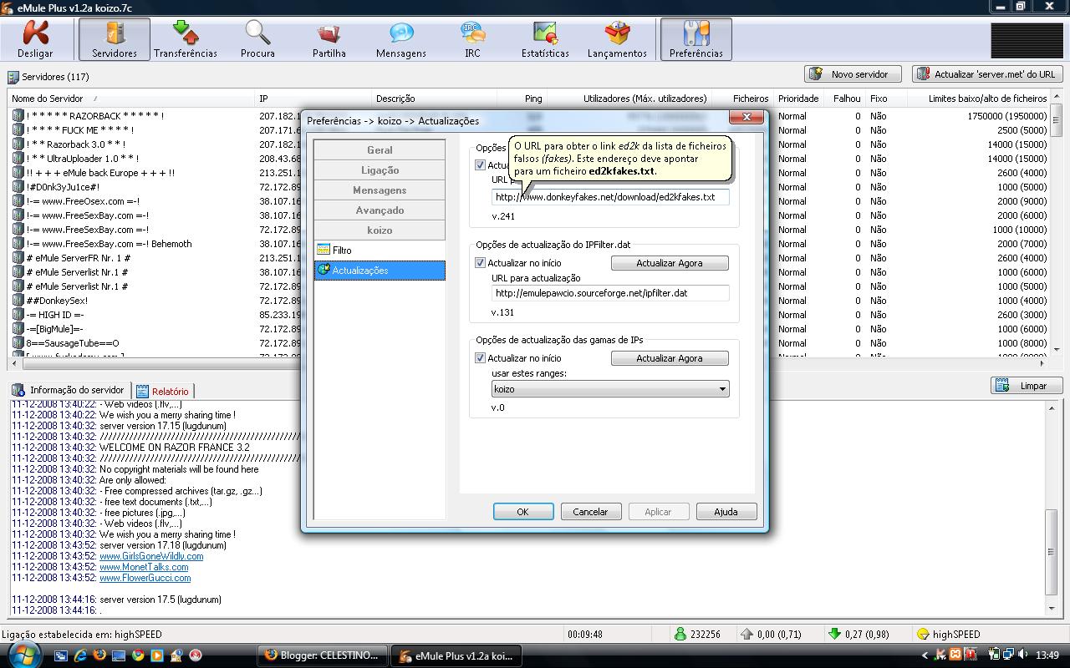Image resolution: width=1070 pixels, height=668 pixels.
Task: Open Estatísticas from the toolbar
Action: (x=545, y=39)
